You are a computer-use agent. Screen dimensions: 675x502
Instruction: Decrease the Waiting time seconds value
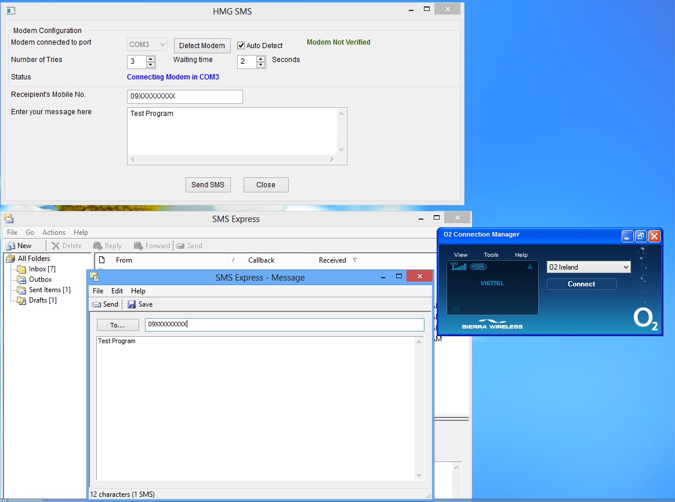[x=260, y=65]
